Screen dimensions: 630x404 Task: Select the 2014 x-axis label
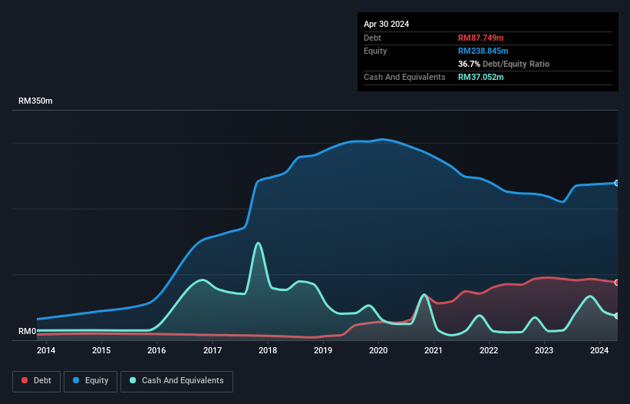46,351
